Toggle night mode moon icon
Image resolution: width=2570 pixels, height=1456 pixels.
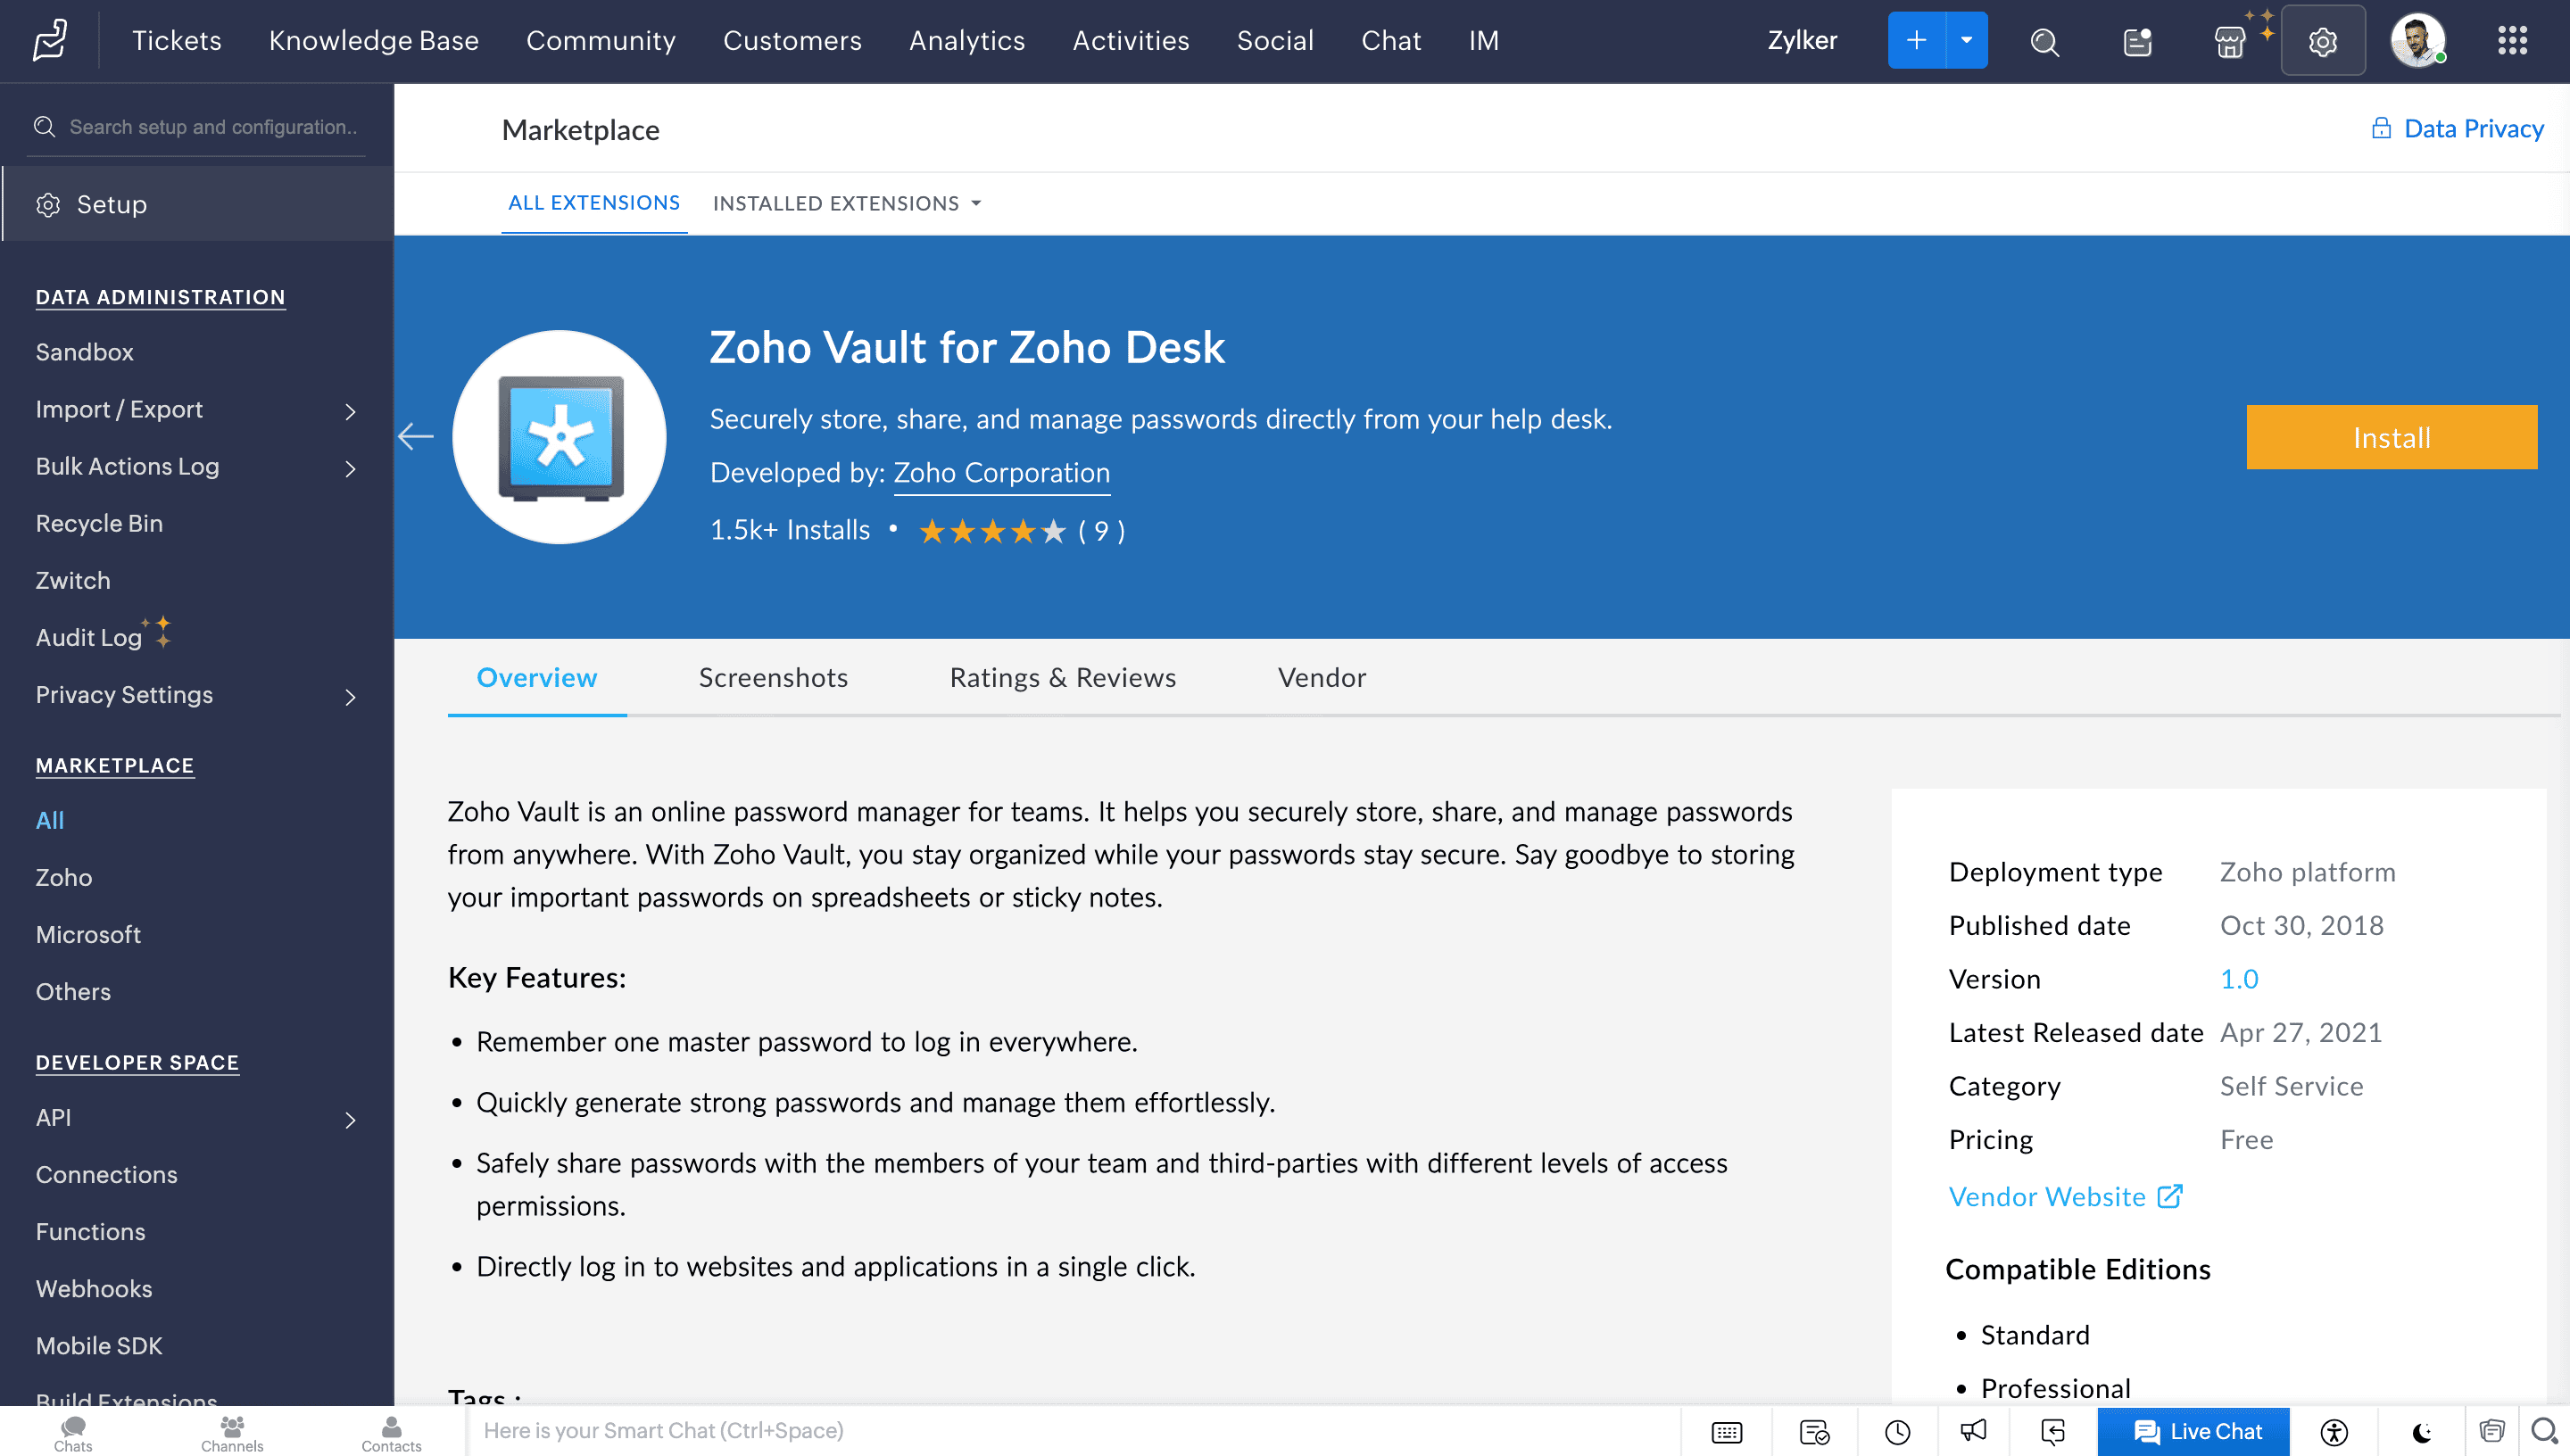[2421, 1432]
